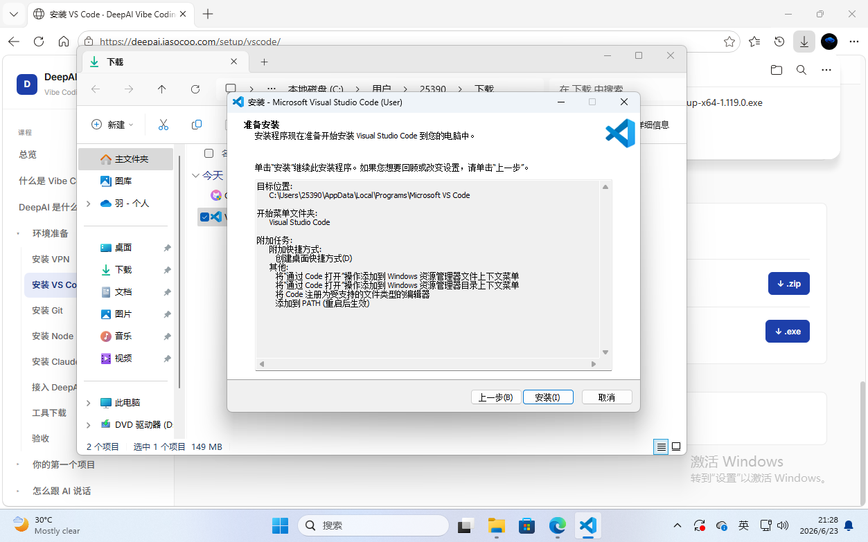Click the summary horizontal scroll right arrow
This screenshot has width=868, height=542.
click(x=594, y=364)
